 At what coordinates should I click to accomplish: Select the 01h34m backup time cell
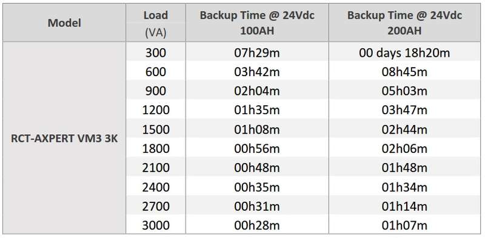pos(404,187)
